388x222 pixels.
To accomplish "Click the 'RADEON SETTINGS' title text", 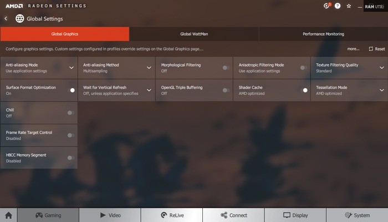I will click(57, 6).
